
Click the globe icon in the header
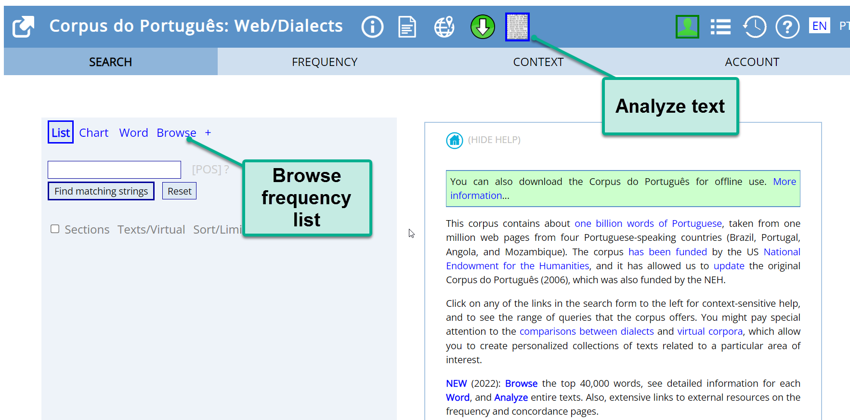coord(444,26)
